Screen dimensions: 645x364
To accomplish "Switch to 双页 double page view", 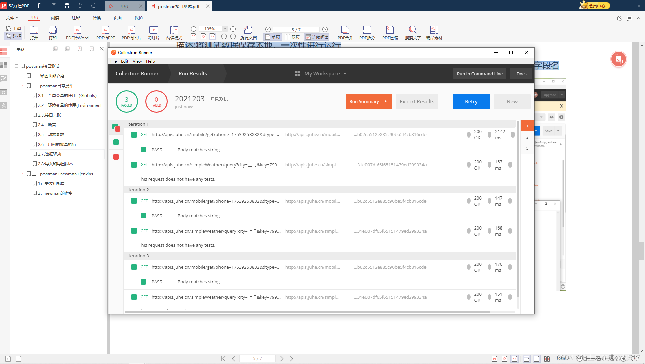I will pyautogui.click(x=292, y=37).
